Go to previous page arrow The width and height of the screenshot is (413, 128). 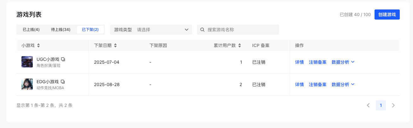(368, 105)
